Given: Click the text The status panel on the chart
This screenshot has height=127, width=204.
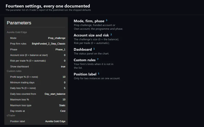Looking at the screenshot, I should (x=92, y=54).
